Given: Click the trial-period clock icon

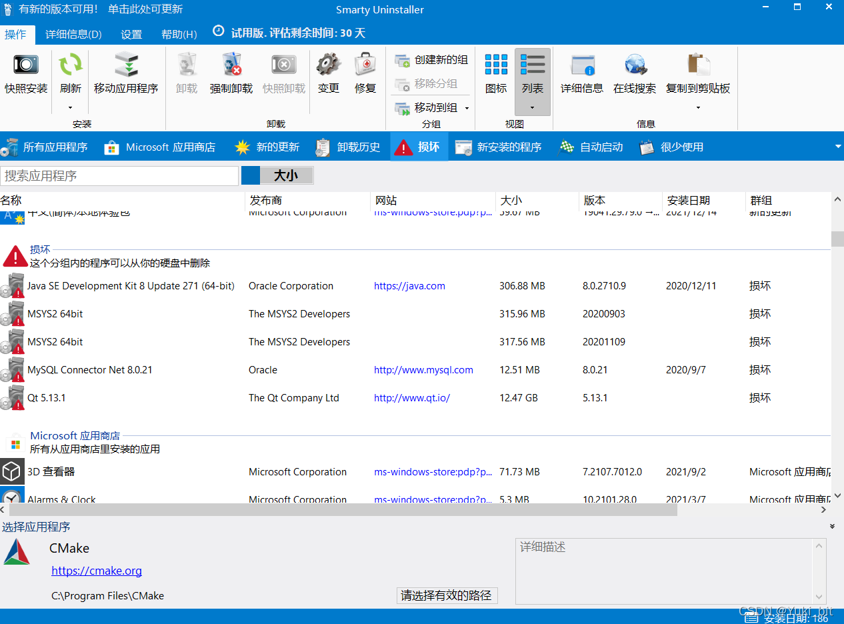Looking at the screenshot, I should pos(219,31).
